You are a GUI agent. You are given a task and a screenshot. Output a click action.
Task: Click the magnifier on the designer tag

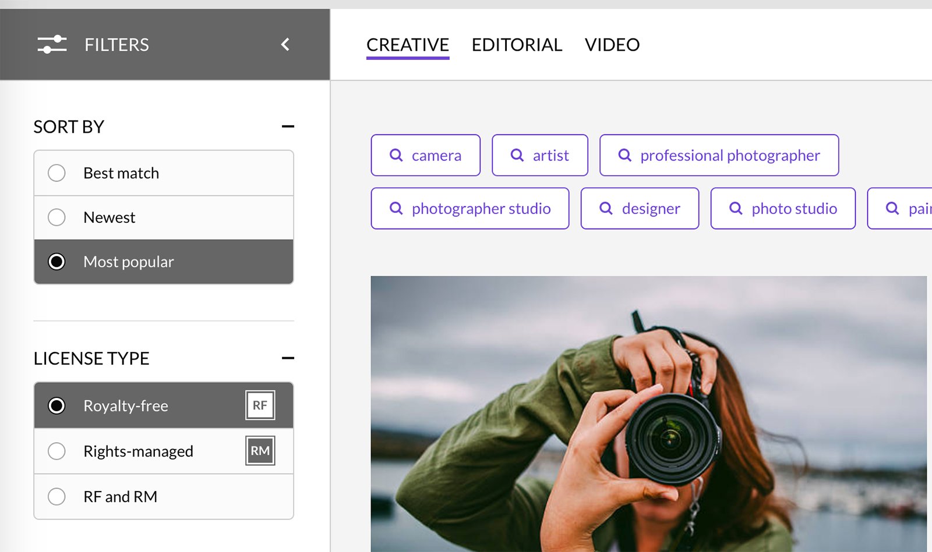(606, 208)
